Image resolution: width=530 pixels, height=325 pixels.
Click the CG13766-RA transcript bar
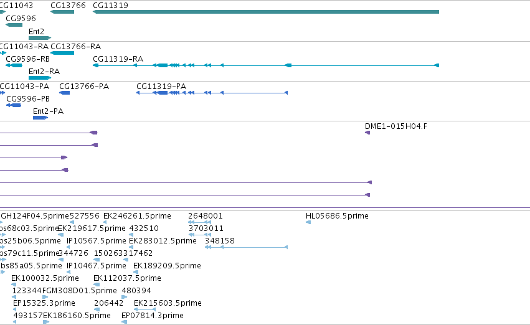tap(62, 53)
